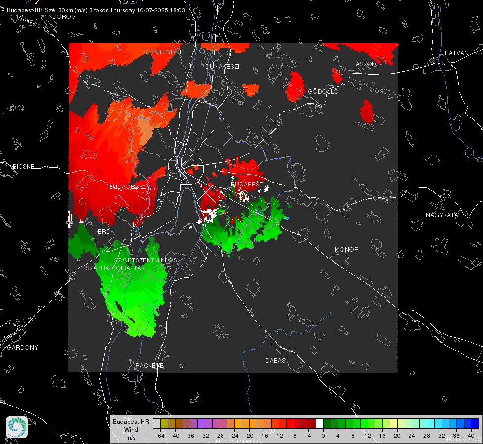483x444 pixels.
Task: Click the BICSKE city label
Action: [x=24, y=167]
